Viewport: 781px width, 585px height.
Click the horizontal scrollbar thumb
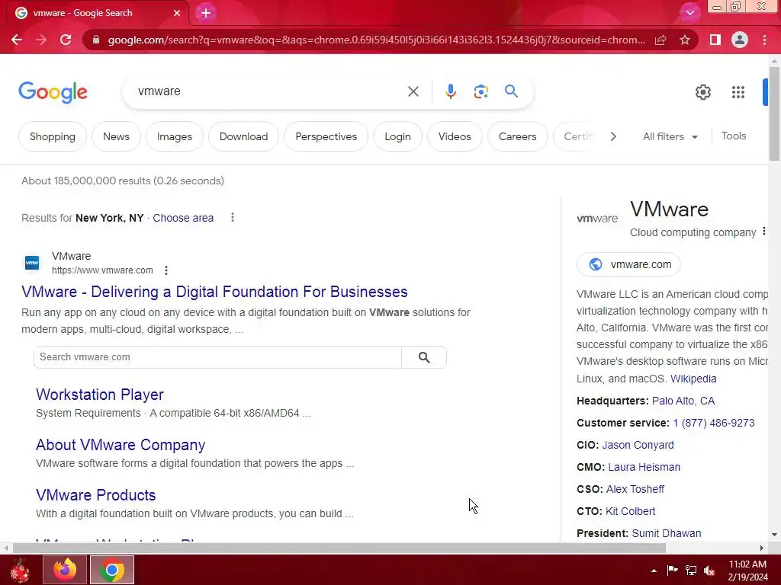tap(339, 548)
